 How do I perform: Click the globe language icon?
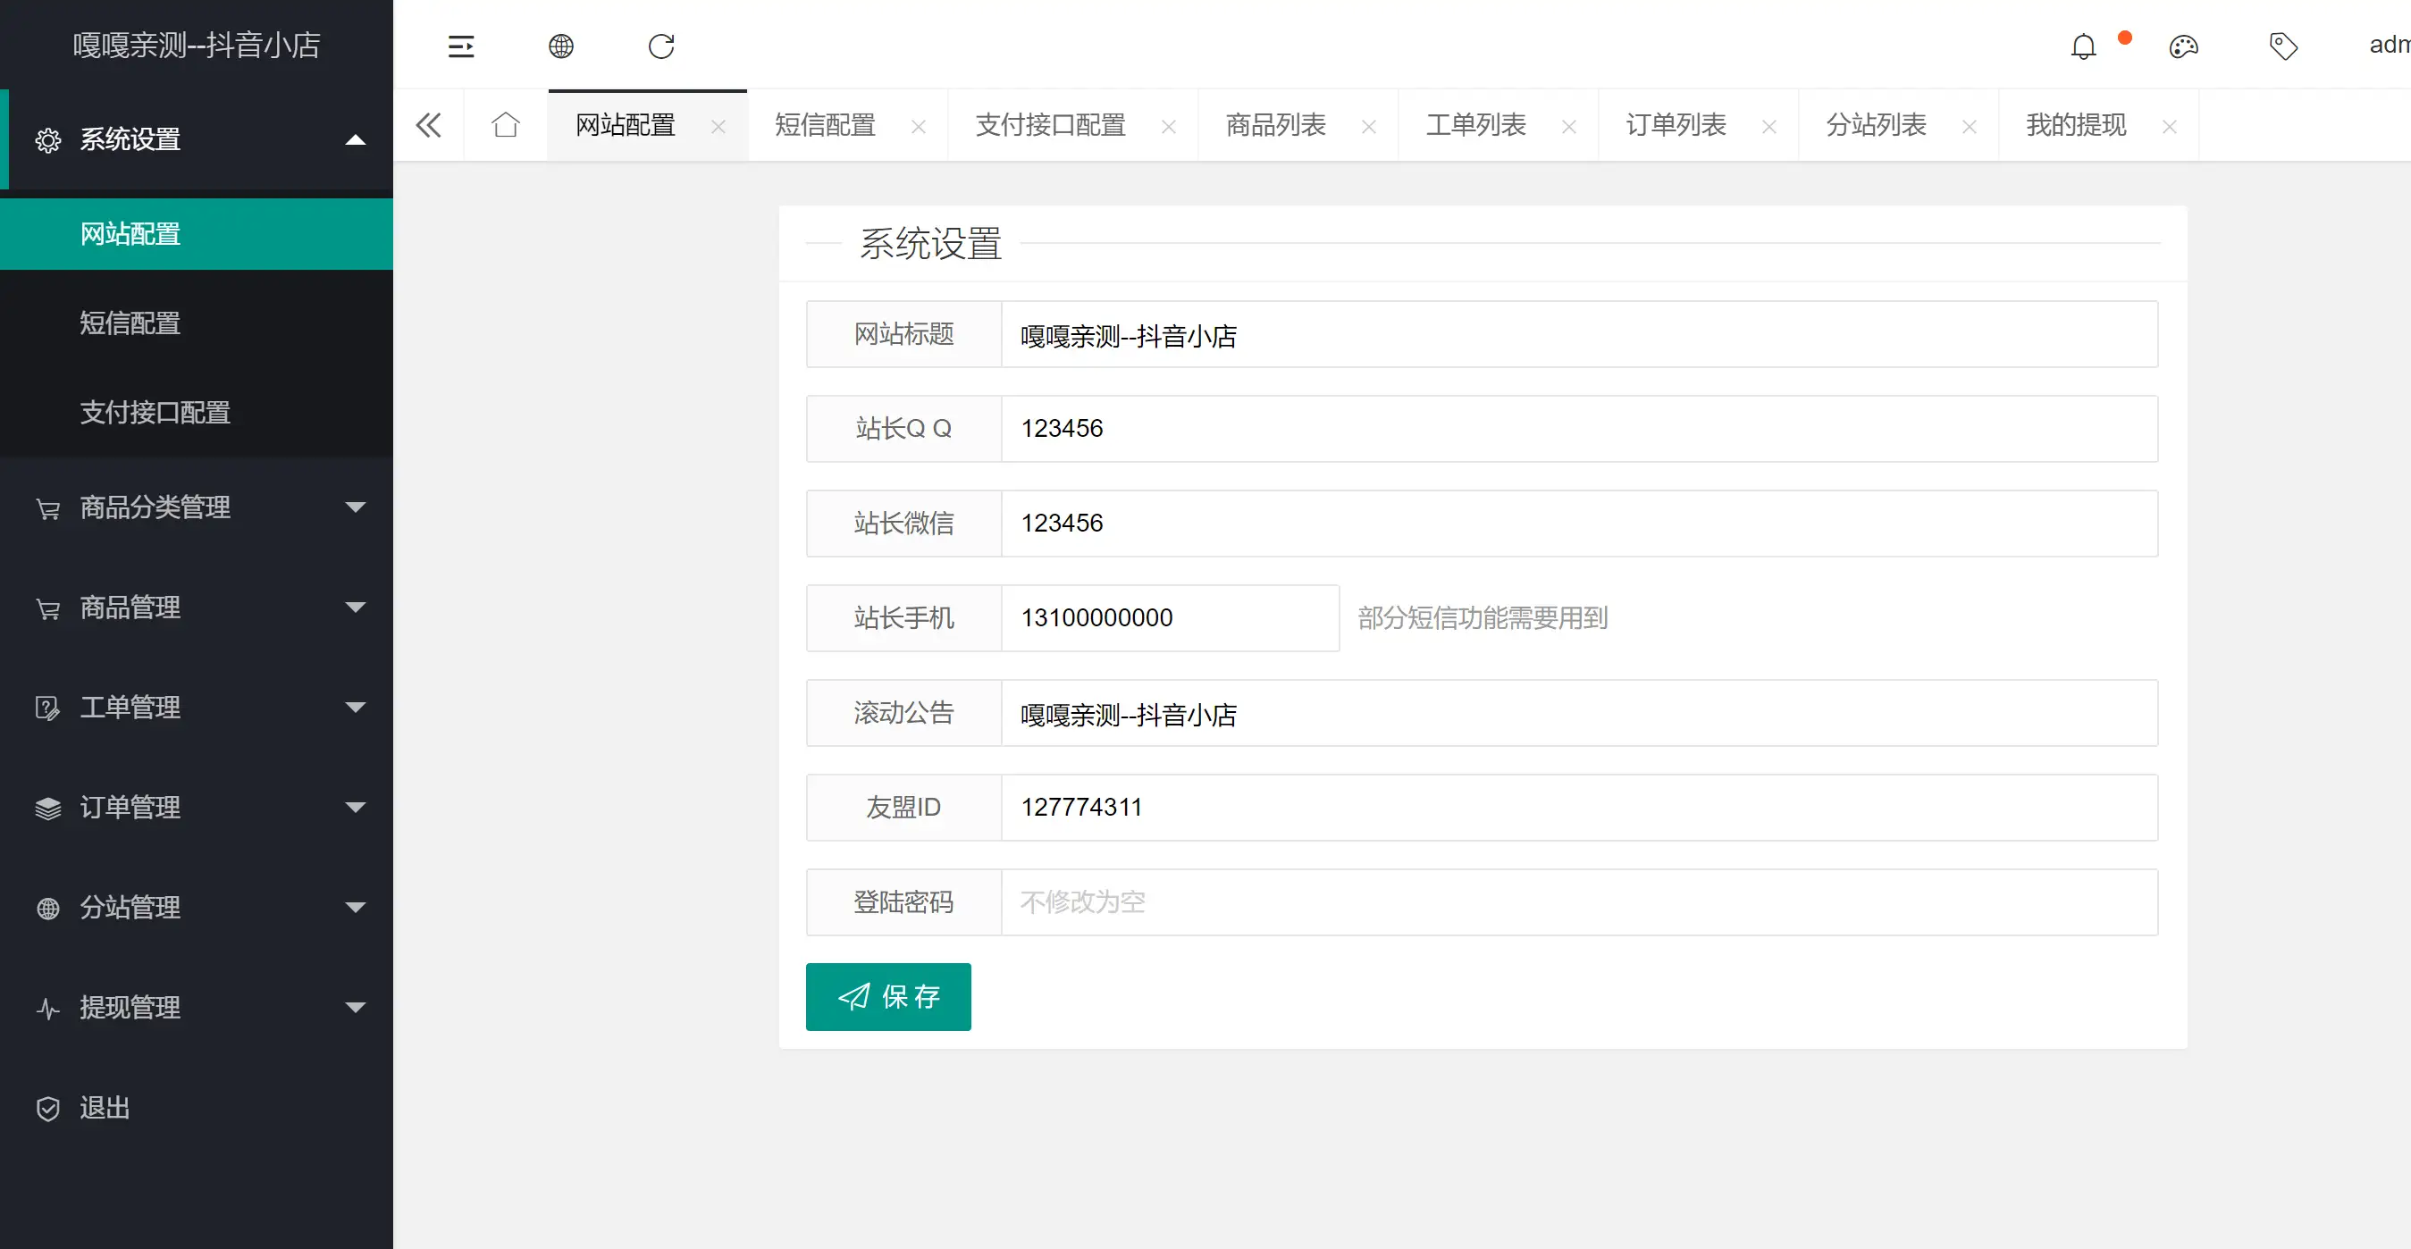(x=560, y=45)
